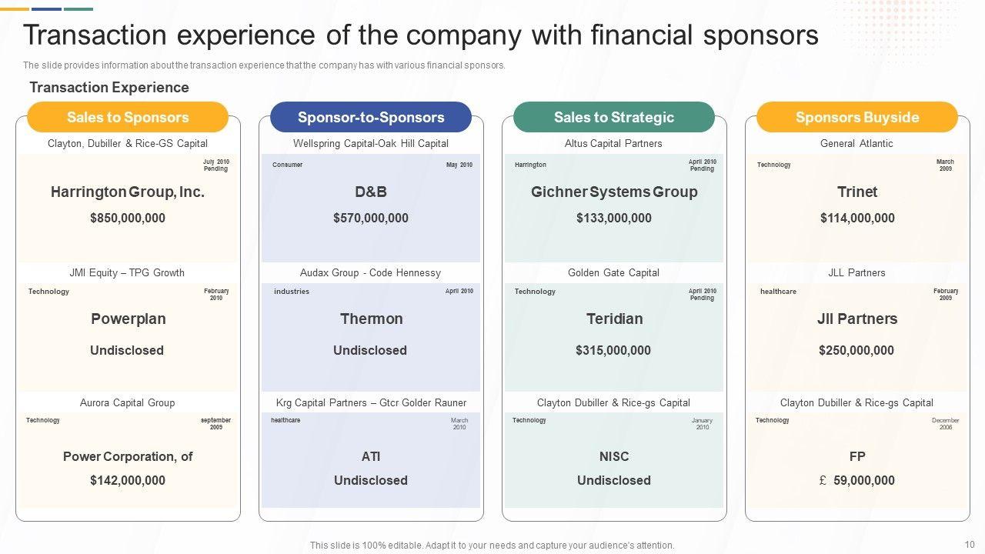Screen dimensions: 985x554
Task: Select the Sponsor-to-Sponsors blue header
Action: pos(371,117)
